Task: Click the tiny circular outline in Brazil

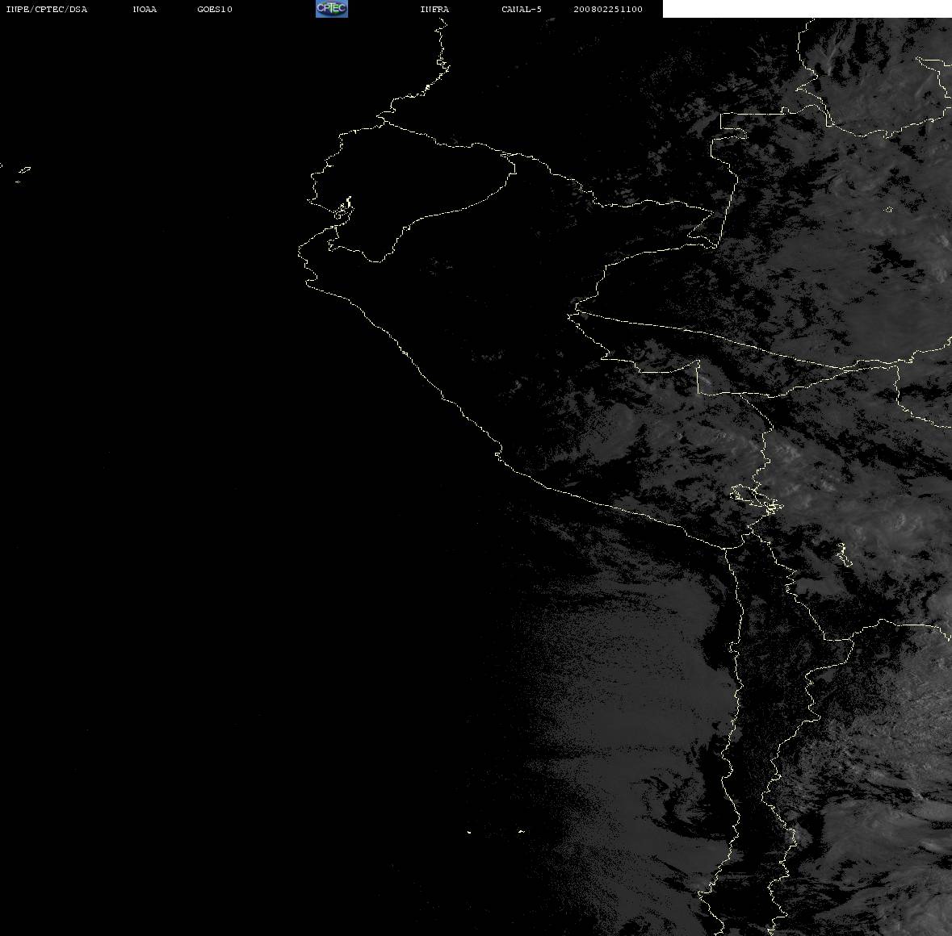Action: (889, 210)
